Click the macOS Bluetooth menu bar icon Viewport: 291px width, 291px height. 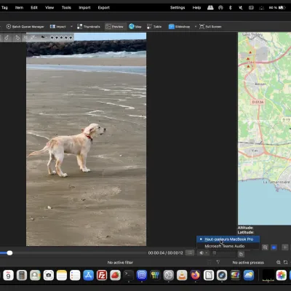pos(231,7)
